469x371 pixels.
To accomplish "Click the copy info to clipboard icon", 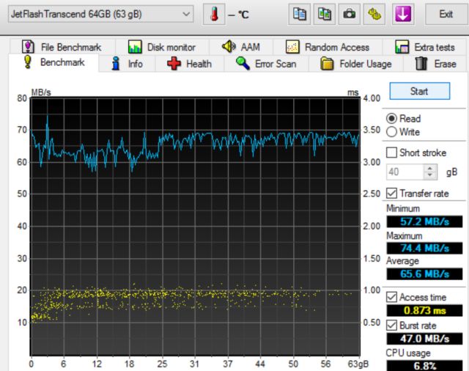I will point(299,14).
